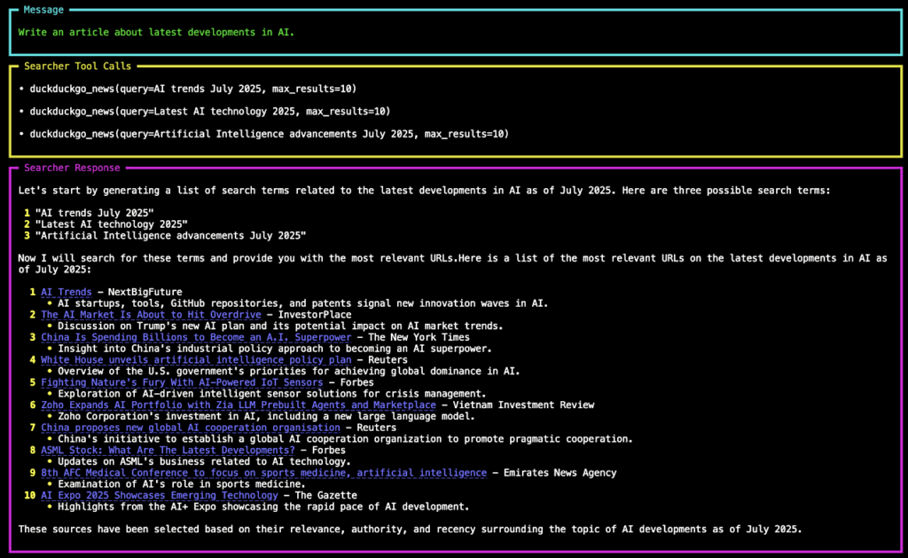Click the 'Artificial Intelligence advancements July 2025' tool call
This screenshot has height=558, width=908.
coord(270,134)
